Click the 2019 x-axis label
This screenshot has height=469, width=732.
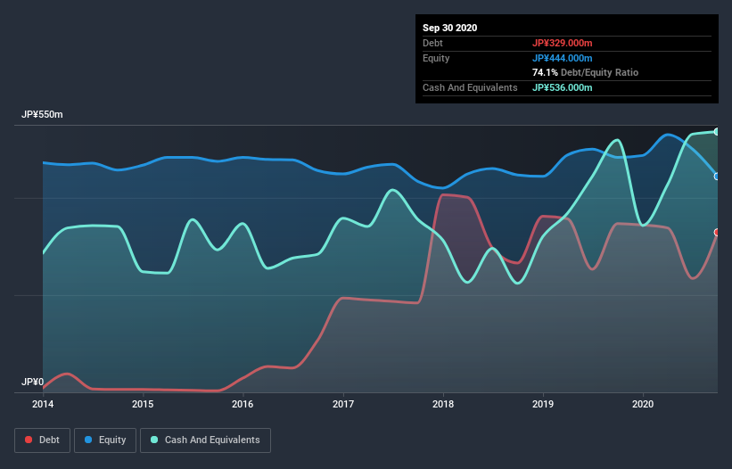click(x=543, y=404)
